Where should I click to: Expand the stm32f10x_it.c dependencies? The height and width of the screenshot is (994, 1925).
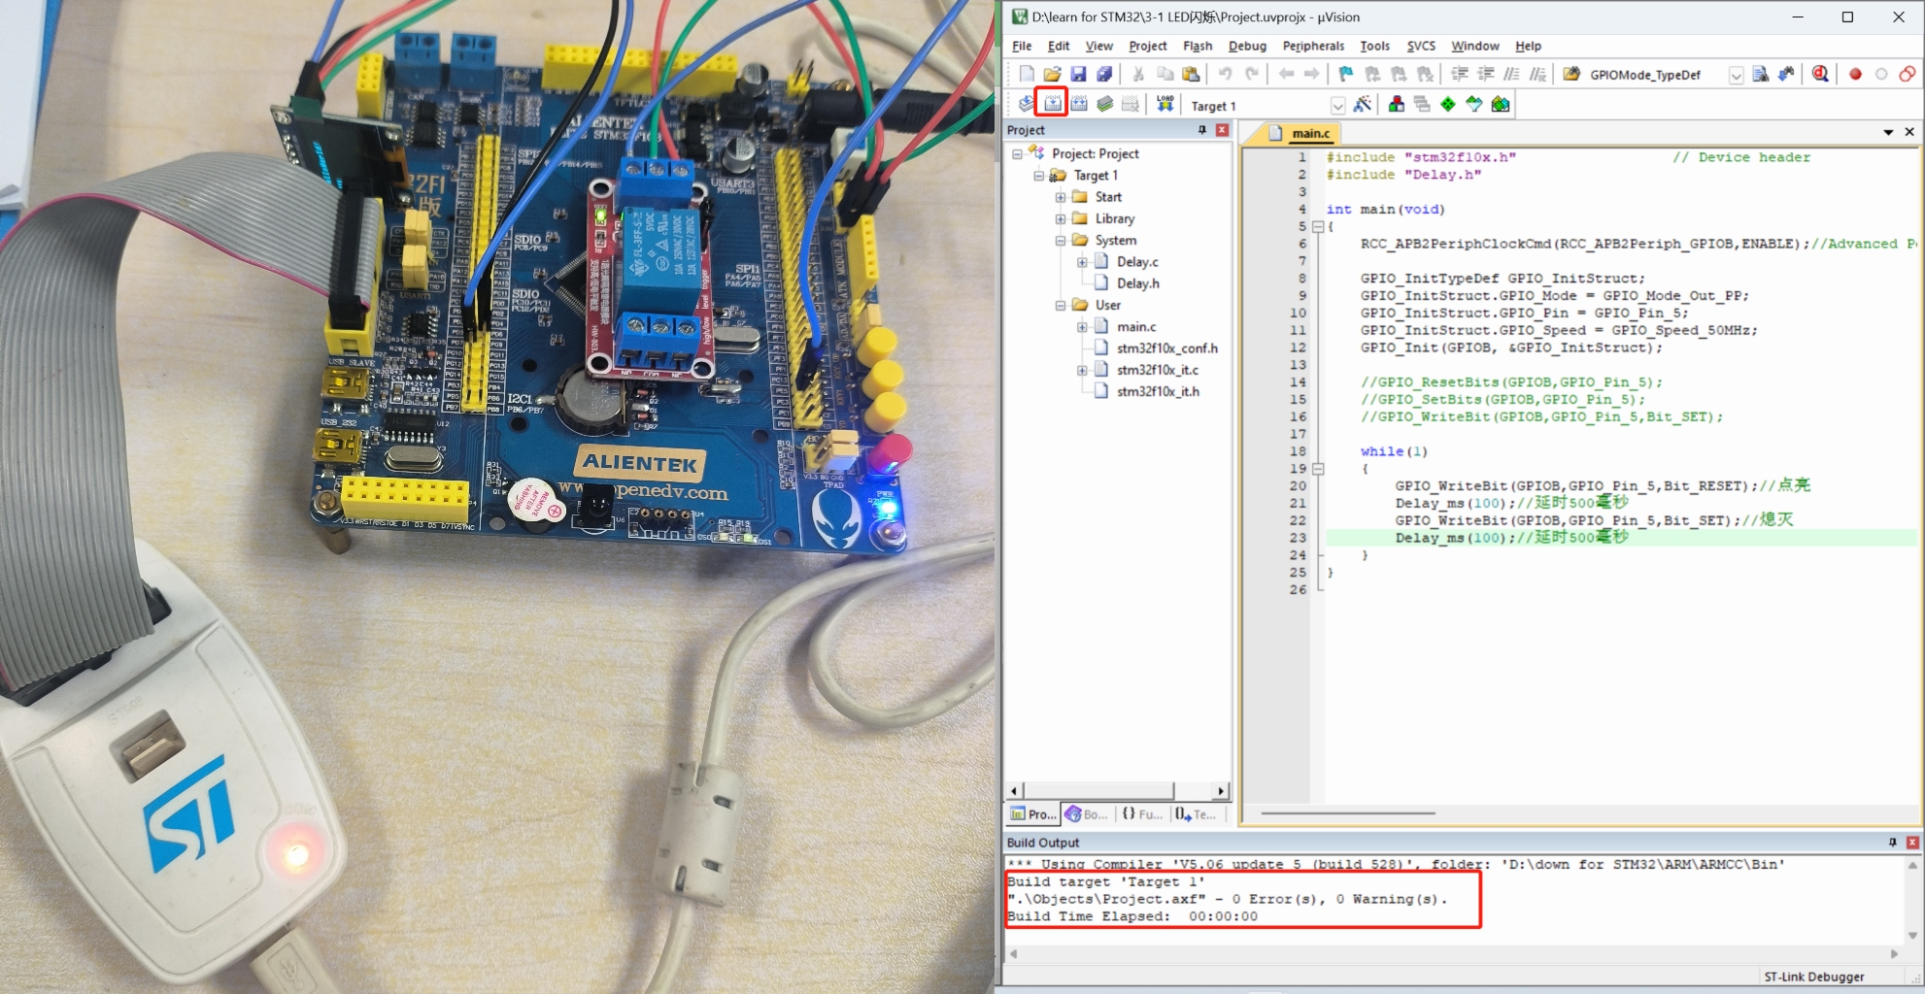(x=1082, y=370)
